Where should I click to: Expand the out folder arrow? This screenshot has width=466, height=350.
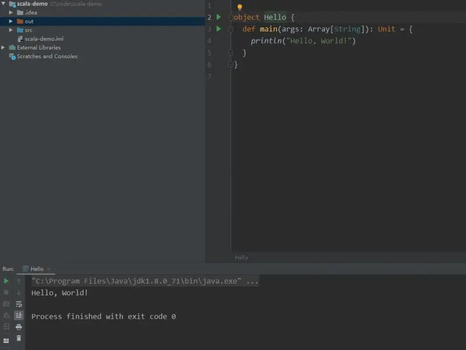pos(10,21)
